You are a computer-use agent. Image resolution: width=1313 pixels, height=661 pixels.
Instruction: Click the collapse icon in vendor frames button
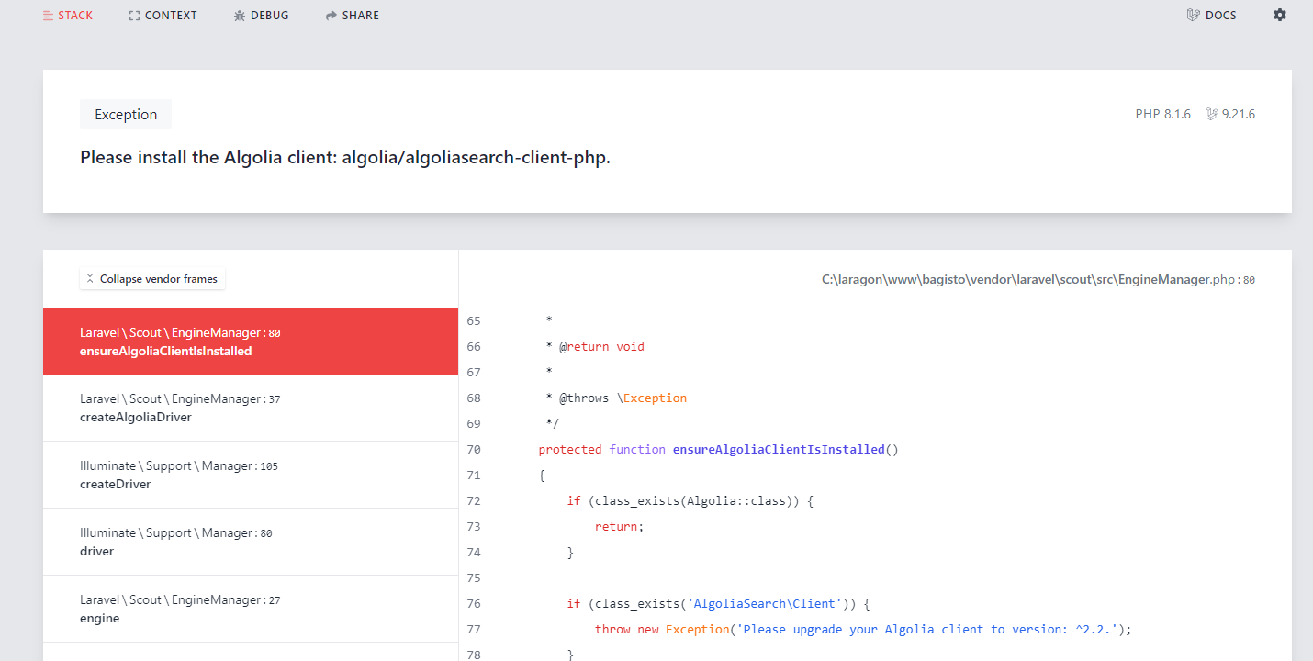tap(90, 279)
